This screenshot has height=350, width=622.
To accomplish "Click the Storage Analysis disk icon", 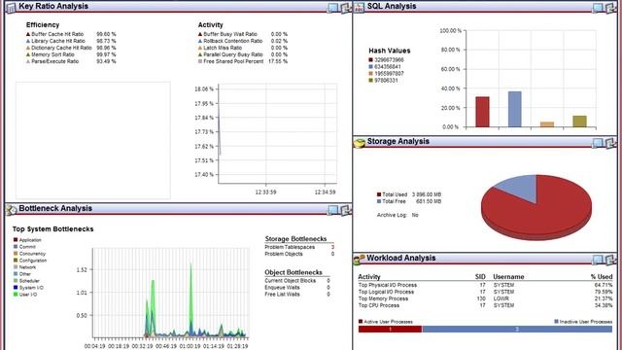I will point(360,143).
